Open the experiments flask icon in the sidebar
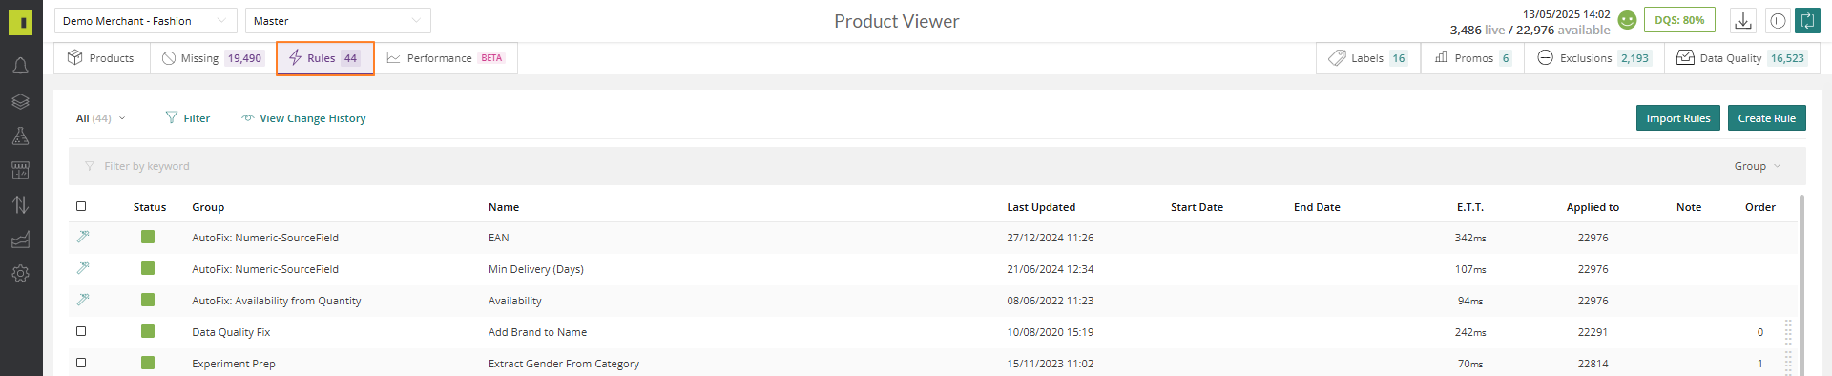 20,136
